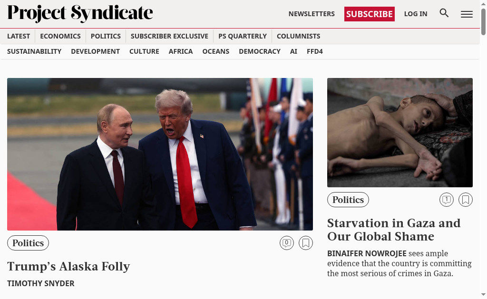Click the Log In link
The image size is (487, 299).
coord(416,14)
